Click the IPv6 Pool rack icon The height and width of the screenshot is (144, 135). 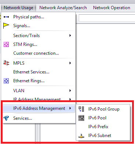click(x=81, y=118)
